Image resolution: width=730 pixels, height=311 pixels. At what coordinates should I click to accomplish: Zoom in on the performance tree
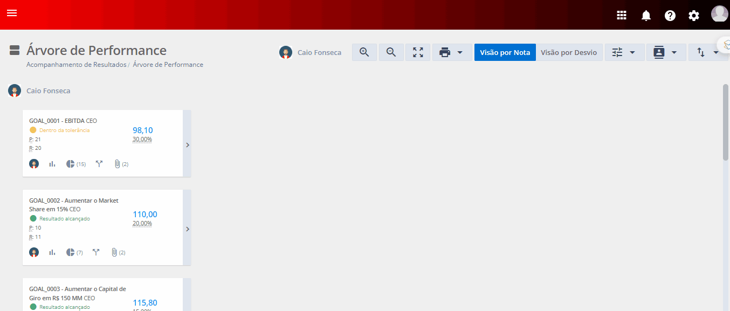pos(364,52)
